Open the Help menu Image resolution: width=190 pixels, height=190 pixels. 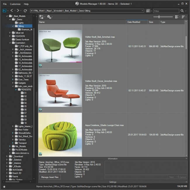26,4
